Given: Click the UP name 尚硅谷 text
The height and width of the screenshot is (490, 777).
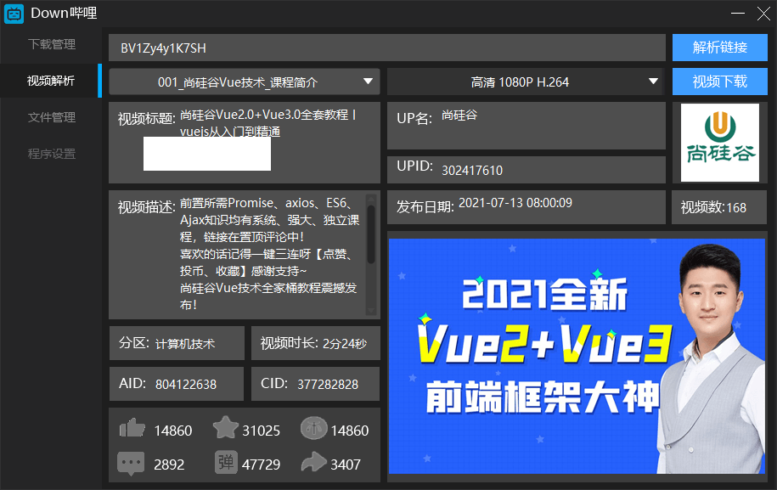Looking at the screenshot, I should [x=459, y=115].
